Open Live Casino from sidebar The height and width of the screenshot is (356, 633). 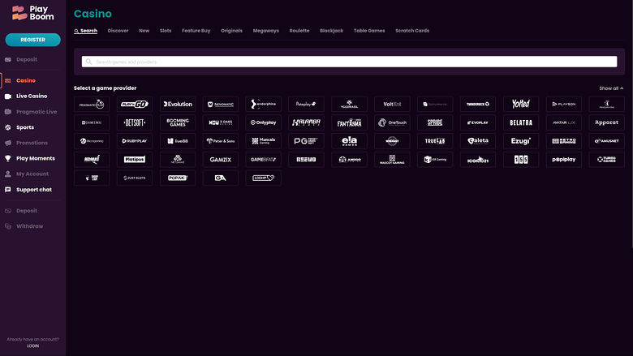click(32, 96)
